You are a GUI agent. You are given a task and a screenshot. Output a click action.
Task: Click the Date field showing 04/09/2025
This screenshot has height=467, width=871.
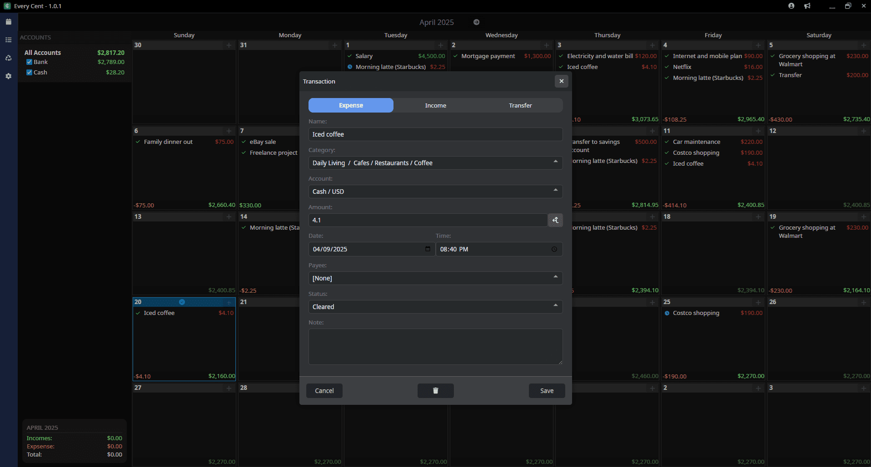[x=372, y=249]
